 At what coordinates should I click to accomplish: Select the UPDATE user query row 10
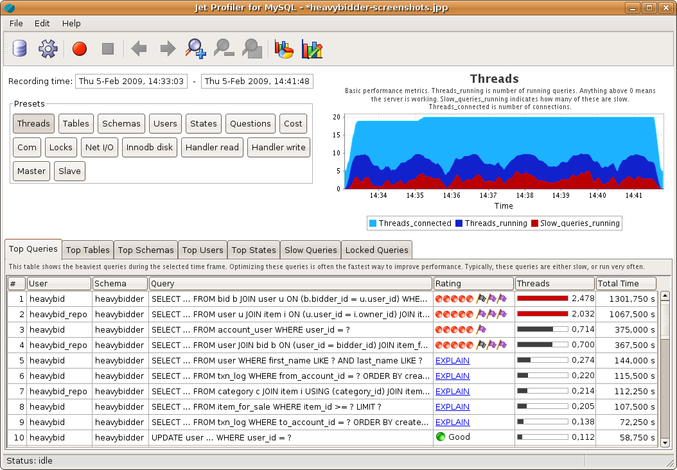332,437
